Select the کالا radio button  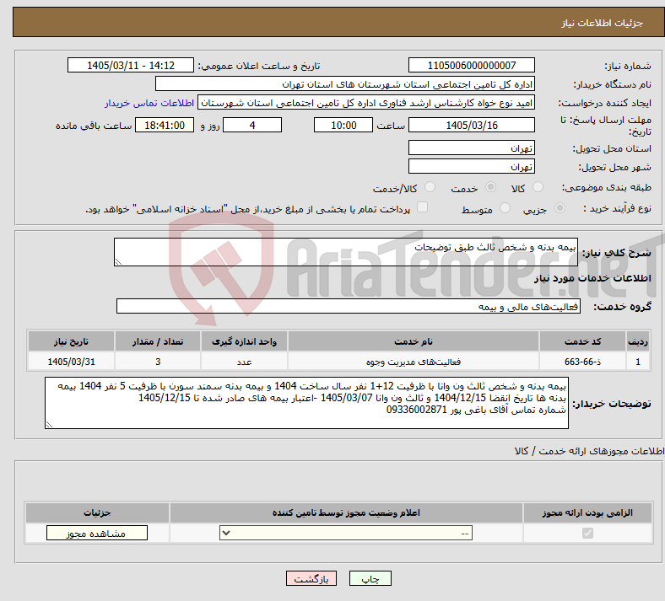click(538, 187)
